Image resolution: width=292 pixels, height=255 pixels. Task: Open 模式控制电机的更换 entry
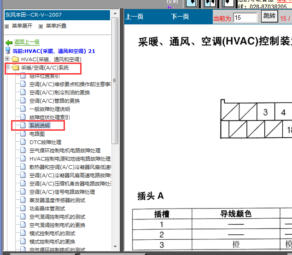coord(52,242)
